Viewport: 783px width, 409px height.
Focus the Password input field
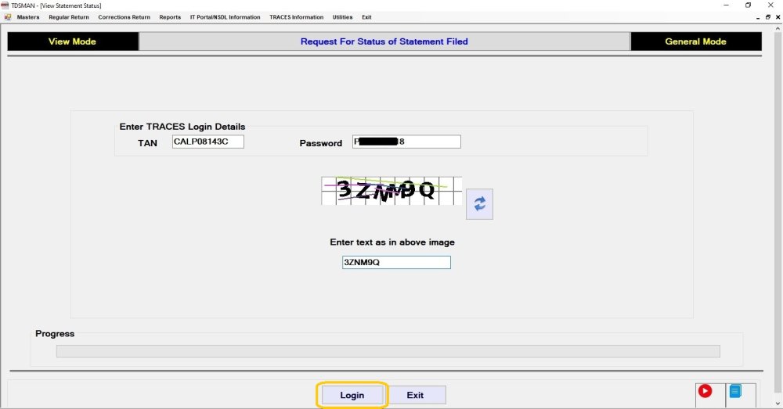(x=406, y=142)
